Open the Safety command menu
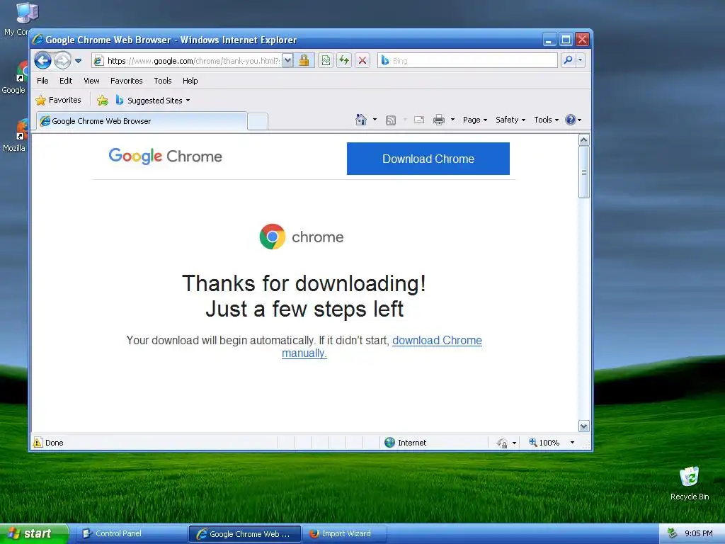Screen dimensions: 725x544 tap(510, 120)
